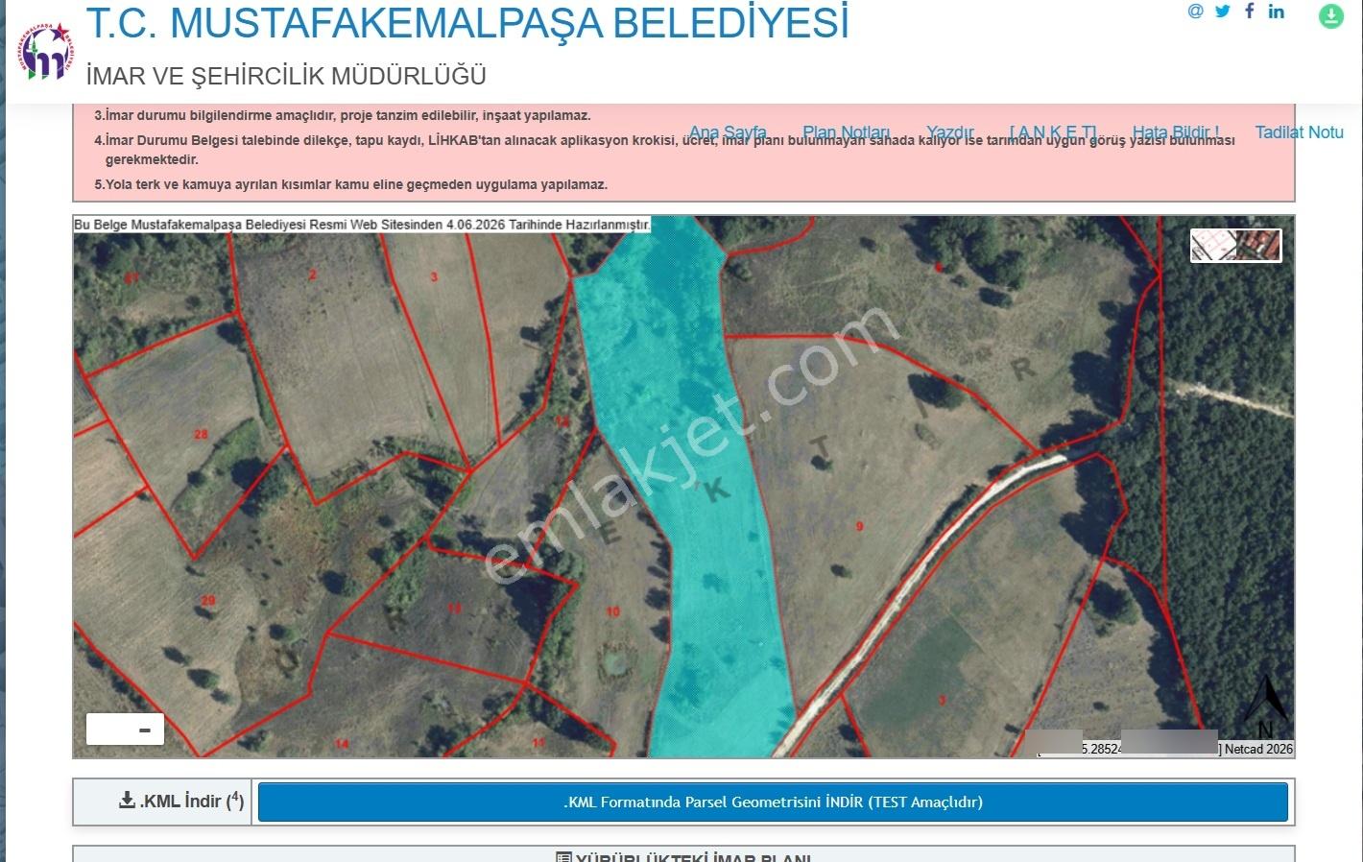Go to Ana Sayfa menu item
The width and height of the screenshot is (1363, 862).
point(728,132)
